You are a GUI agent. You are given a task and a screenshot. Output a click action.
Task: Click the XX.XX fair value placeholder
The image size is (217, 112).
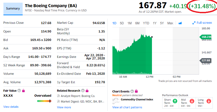[8, 96]
